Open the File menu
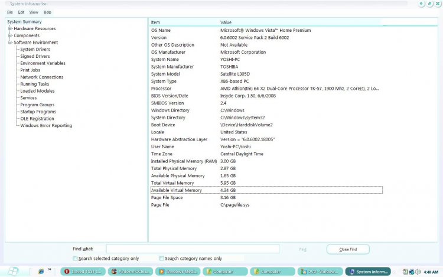The width and height of the screenshot is (443, 277). tap(10, 12)
